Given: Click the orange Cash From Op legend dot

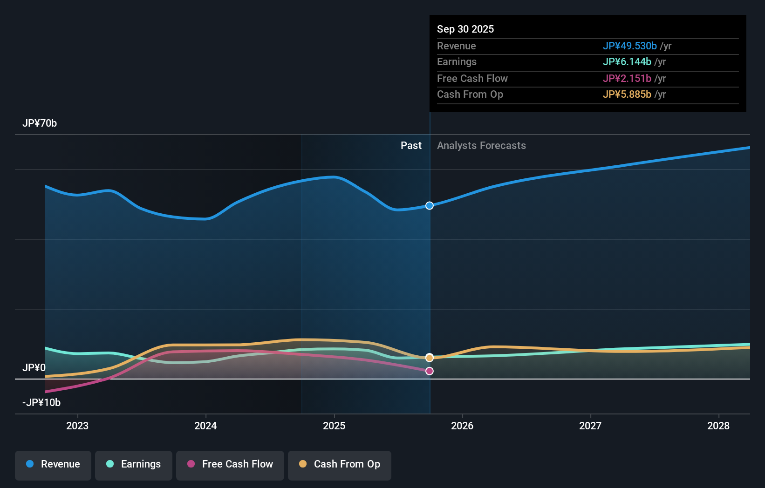Looking at the screenshot, I should (x=303, y=464).
